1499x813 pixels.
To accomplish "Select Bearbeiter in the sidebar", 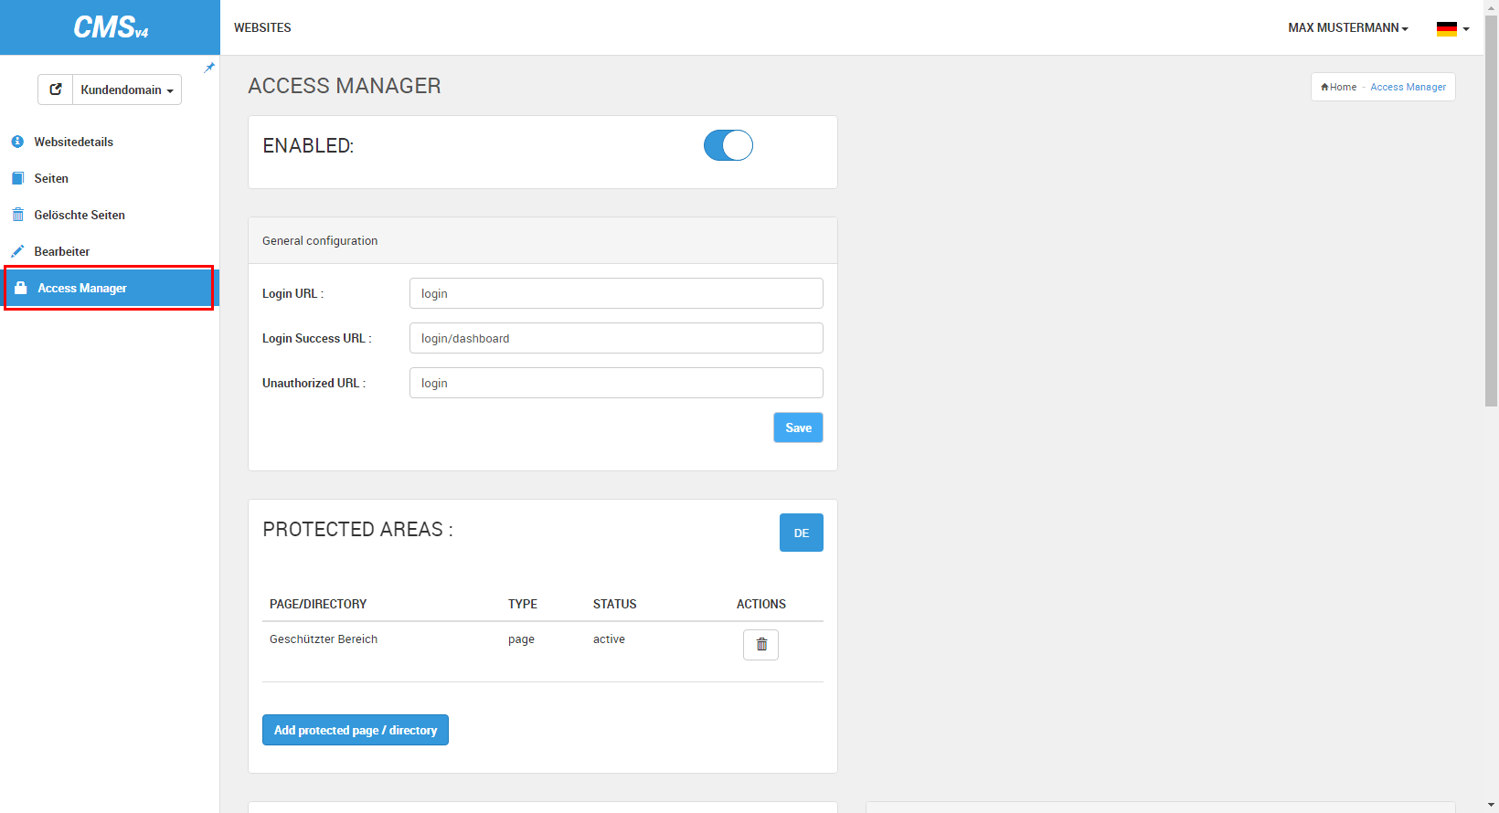I will coord(61,251).
